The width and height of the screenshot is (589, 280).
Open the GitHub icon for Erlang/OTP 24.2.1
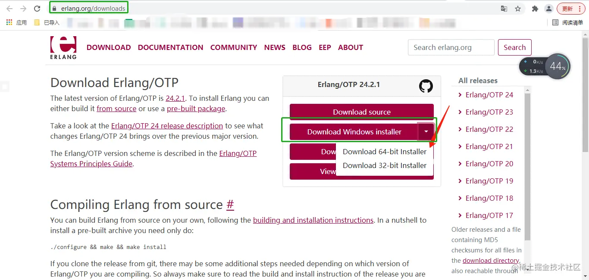pyautogui.click(x=426, y=86)
